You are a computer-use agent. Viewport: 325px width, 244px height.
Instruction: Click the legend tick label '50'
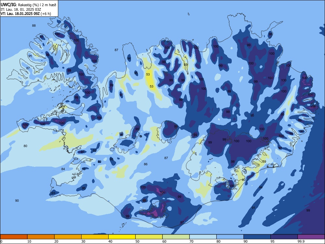coord(137,241)
